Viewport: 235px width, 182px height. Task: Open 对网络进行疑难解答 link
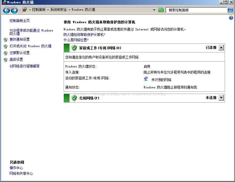(24, 66)
